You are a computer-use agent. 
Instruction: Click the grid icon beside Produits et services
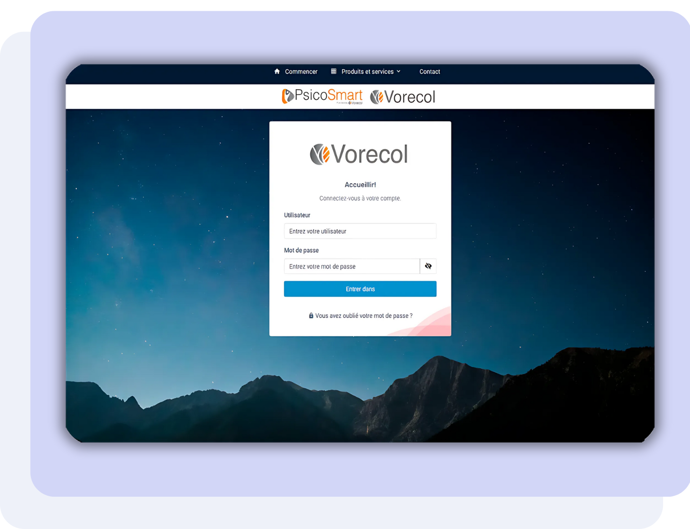point(334,72)
